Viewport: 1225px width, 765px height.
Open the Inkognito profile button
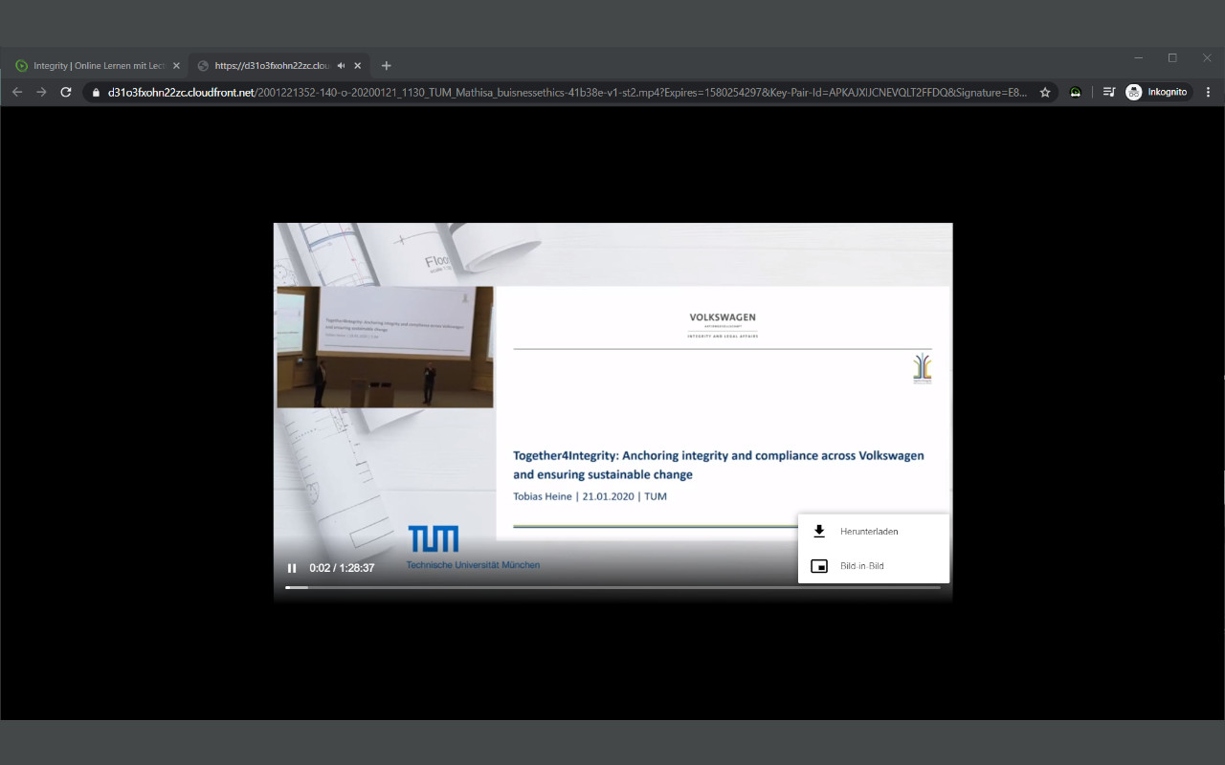1158,93
